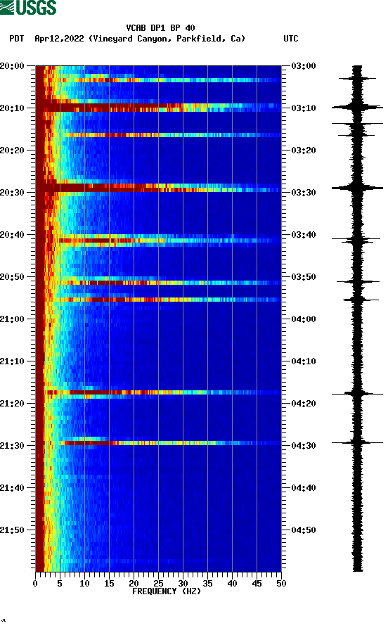Select the title text 'VCAB DP1 BP 40'
388x628 pixels.
(x=160, y=28)
